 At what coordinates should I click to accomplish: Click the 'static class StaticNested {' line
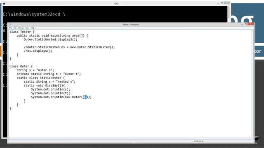pos(40,78)
